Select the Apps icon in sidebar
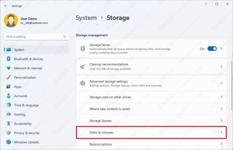Screen dimensions: 233x150 click(8, 86)
